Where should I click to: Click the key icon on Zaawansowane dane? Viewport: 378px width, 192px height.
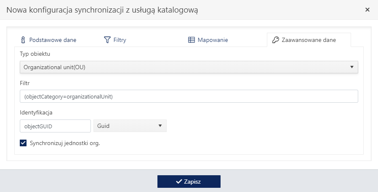276,40
